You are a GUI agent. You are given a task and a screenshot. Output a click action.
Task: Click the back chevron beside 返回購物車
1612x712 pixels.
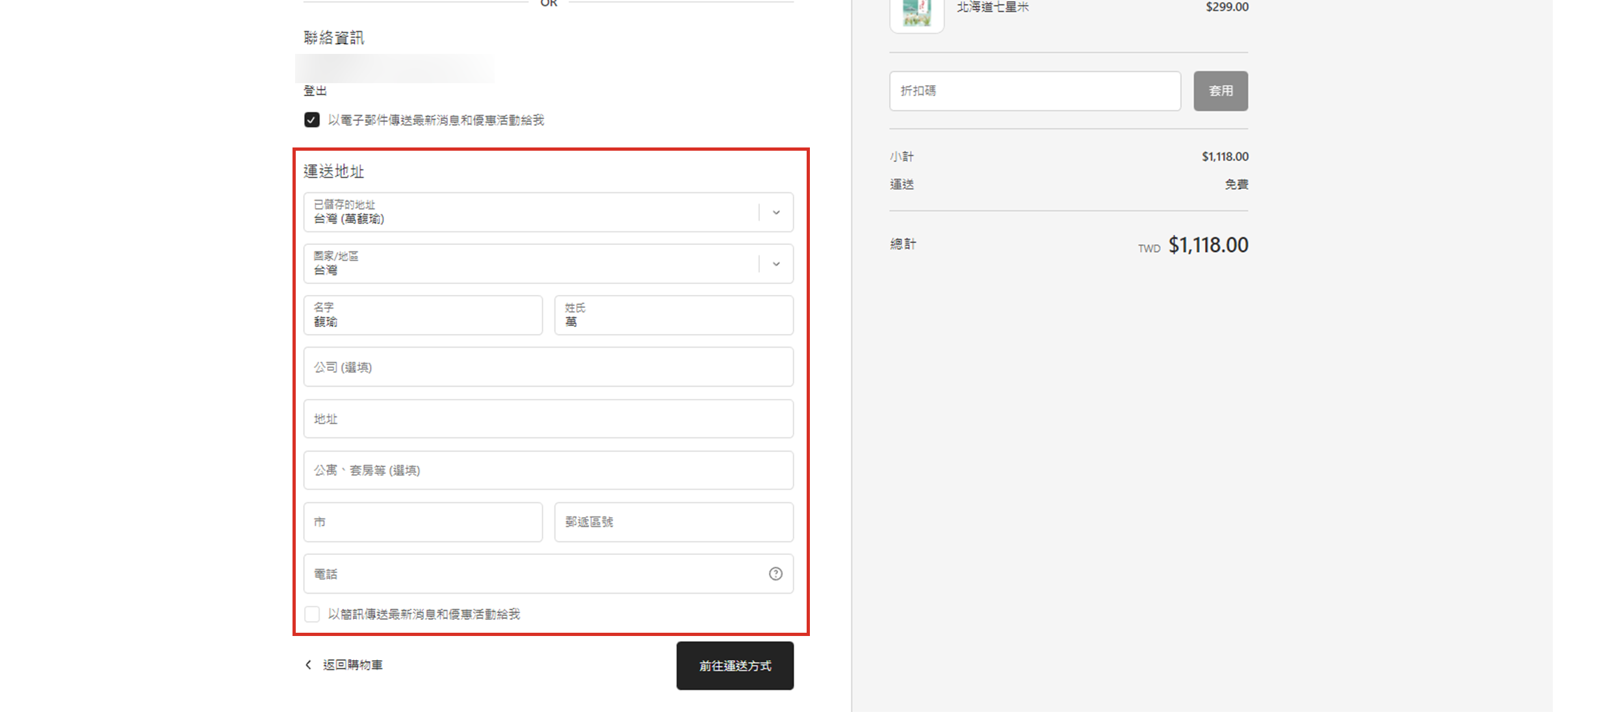pyautogui.click(x=309, y=665)
